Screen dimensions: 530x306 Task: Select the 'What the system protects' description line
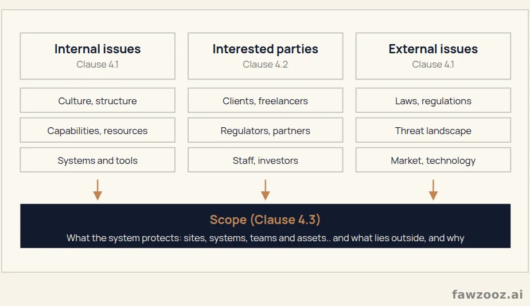[x=266, y=238]
